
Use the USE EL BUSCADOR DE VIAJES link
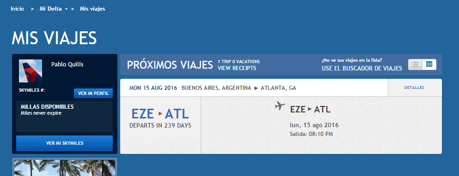click(x=362, y=68)
